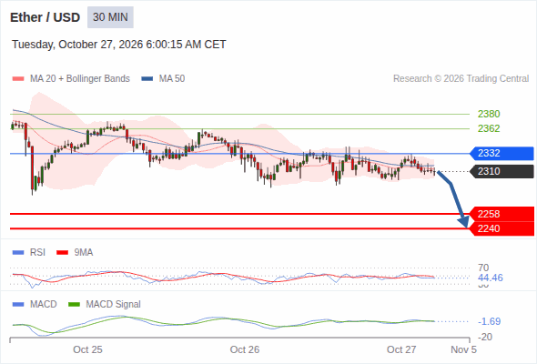Click the MACD Signal green swatch
Viewport: 537px width, 364px height.
pos(75,305)
